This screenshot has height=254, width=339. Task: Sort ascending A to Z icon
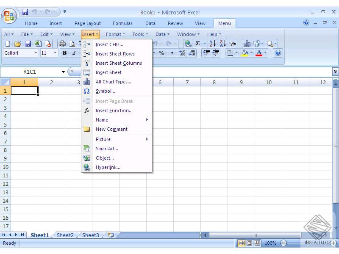[212, 44]
